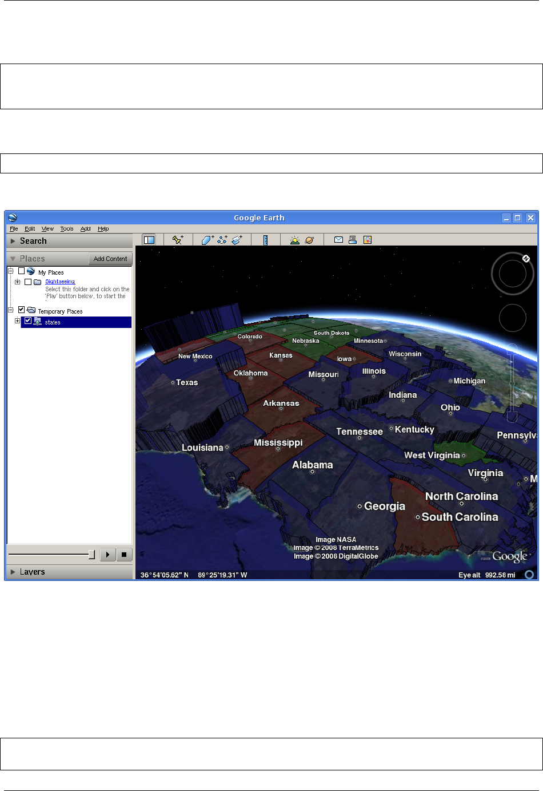543x791 pixels.
Task: Click the North compass marker on navigation ring
Action: (526, 259)
